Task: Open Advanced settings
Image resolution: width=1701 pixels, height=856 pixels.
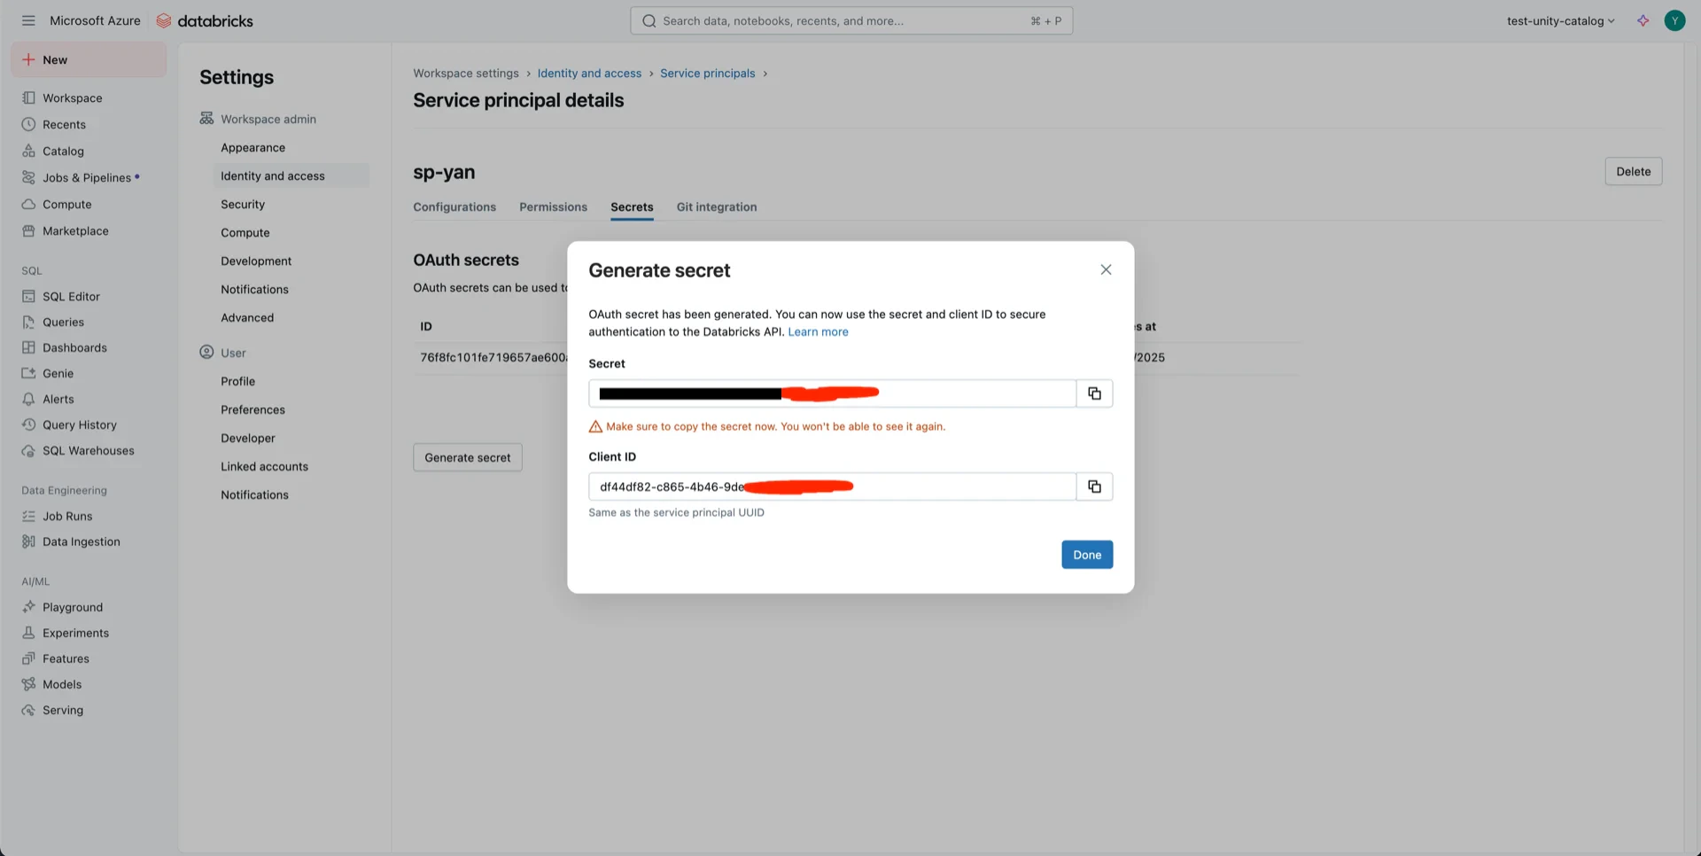Action: click(x=247, y=317)
